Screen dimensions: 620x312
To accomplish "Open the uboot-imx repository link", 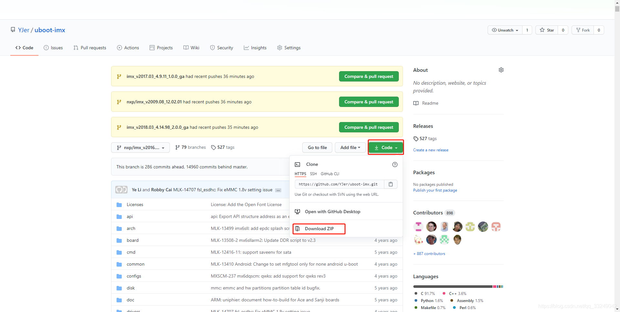I will coord(50,30).
